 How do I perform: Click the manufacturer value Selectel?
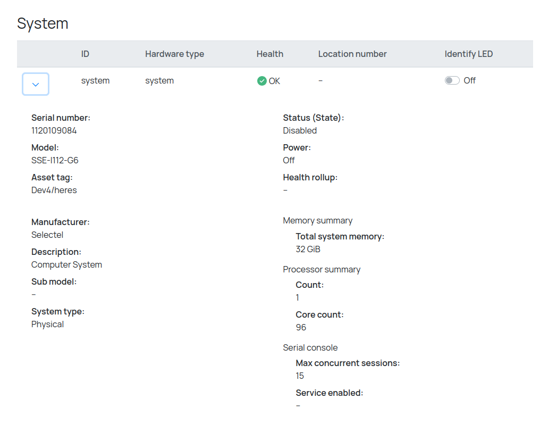(x=47, y=235)
